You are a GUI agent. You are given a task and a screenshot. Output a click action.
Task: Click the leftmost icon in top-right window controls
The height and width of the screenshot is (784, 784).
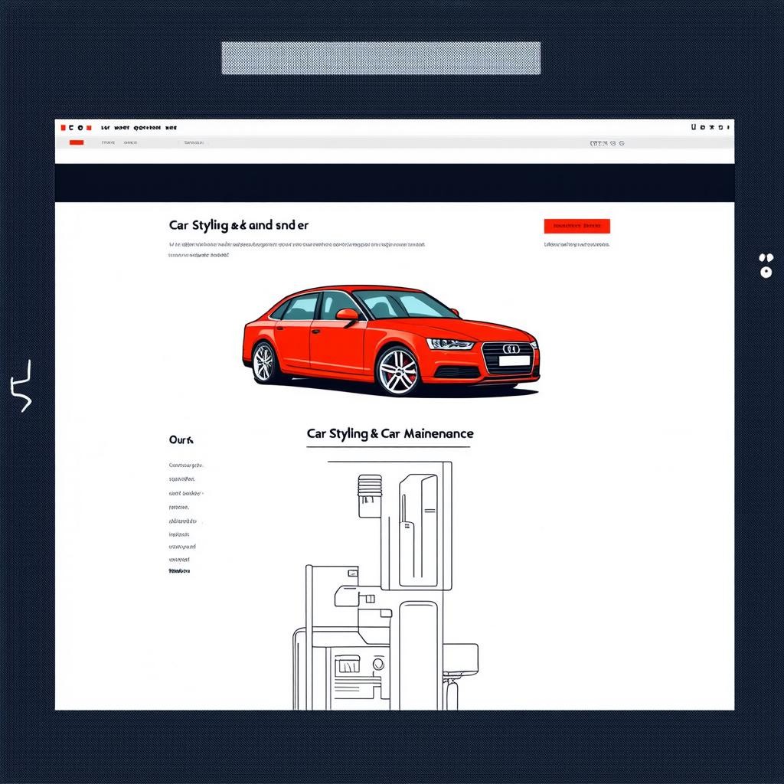pyautogui.click(x=694, y=127)
